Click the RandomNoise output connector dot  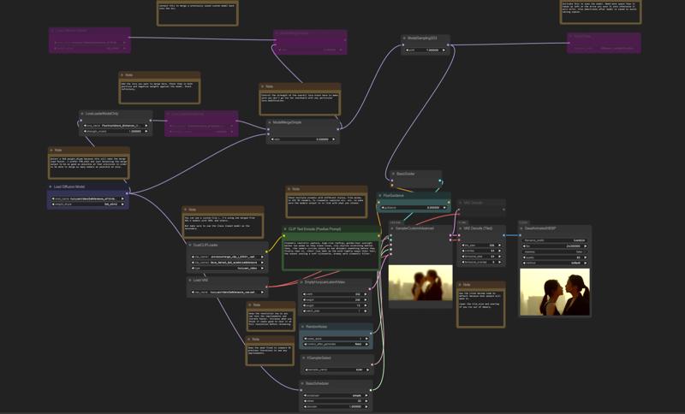tap(371, 333)
